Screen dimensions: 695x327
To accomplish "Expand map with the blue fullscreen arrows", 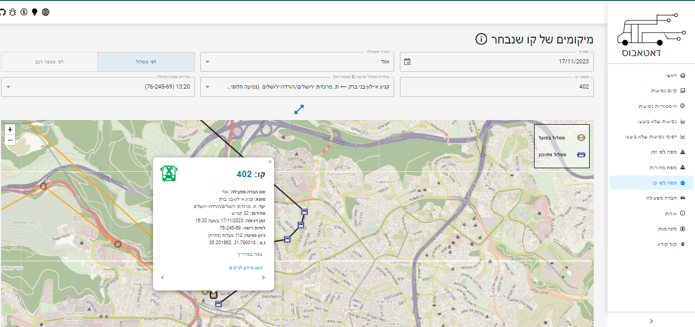I will [x=299, y=110].
